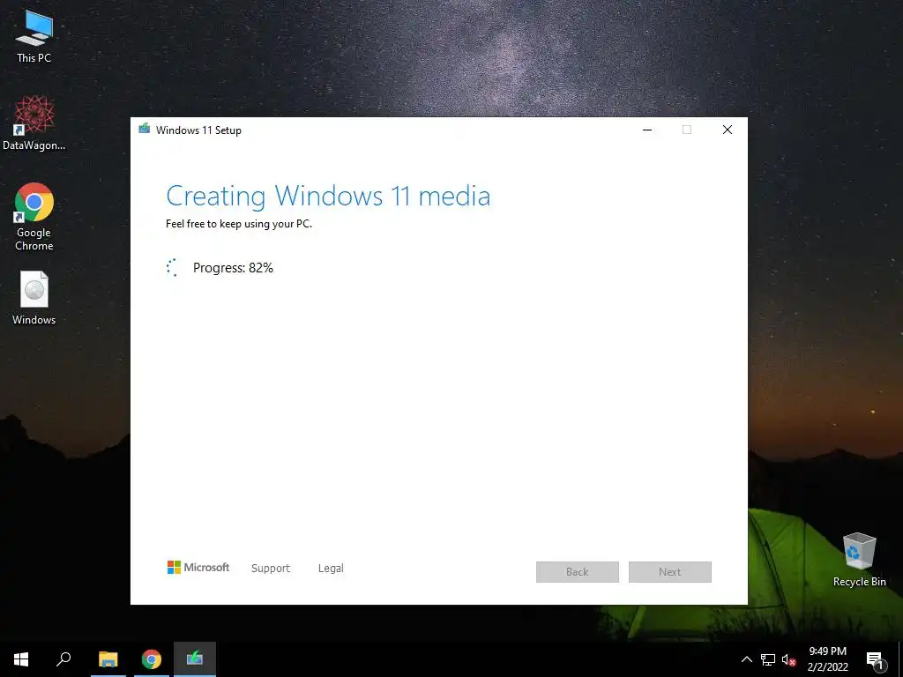
Task: Open File Explorer from taskbar
Action: [108, 659]
